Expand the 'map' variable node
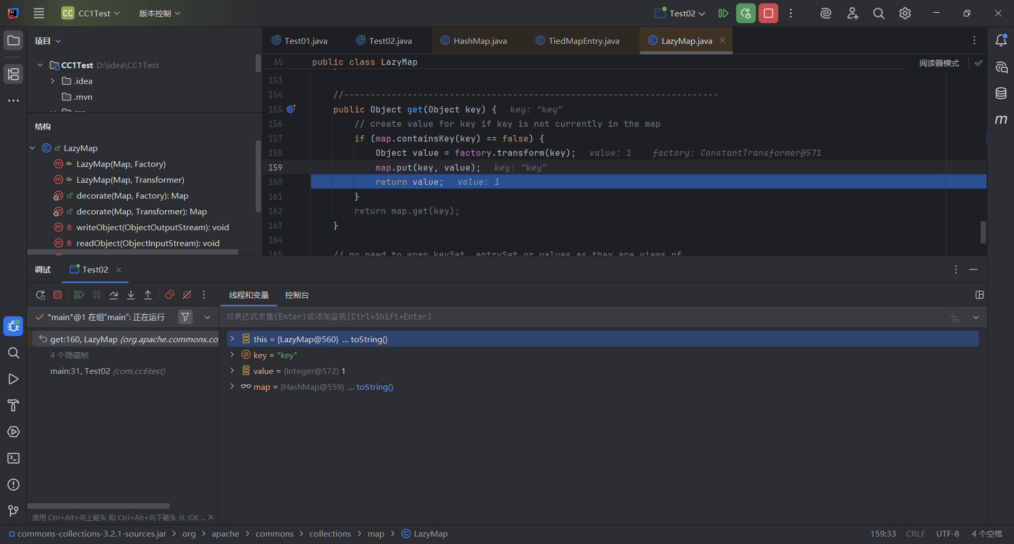Image resolution: width=1014 pixels, height=544 pixels. coord(232,386)
